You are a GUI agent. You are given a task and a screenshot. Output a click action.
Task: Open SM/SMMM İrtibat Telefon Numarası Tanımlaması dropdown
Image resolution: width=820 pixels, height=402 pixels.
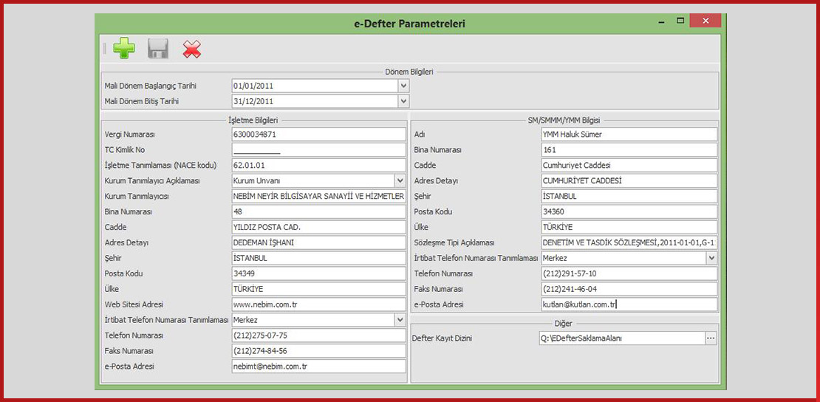coord(711,258)
